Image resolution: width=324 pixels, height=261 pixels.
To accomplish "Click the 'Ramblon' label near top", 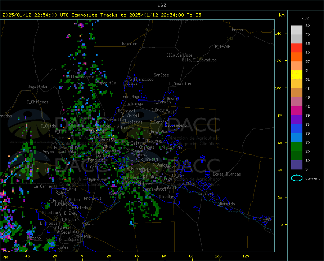I will click(x=130, y=44).
